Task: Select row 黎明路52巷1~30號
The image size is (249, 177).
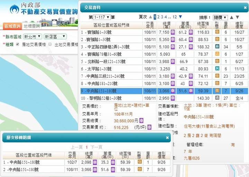Action: [x=164, y=98]
